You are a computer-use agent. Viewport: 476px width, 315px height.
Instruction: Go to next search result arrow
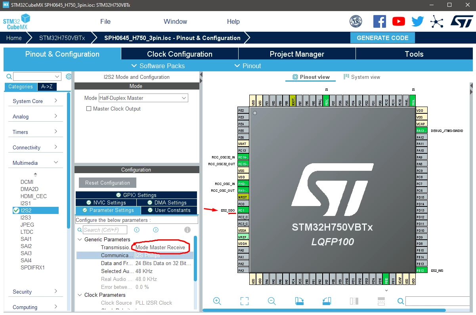tap(156, 230)
